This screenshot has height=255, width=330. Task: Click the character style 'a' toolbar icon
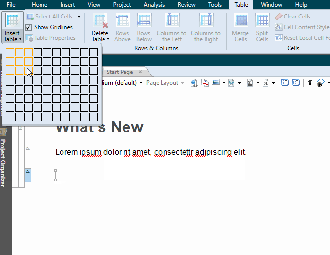[x=266, y=83]
